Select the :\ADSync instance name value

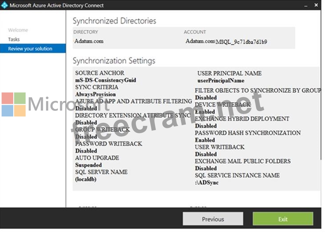207,182
